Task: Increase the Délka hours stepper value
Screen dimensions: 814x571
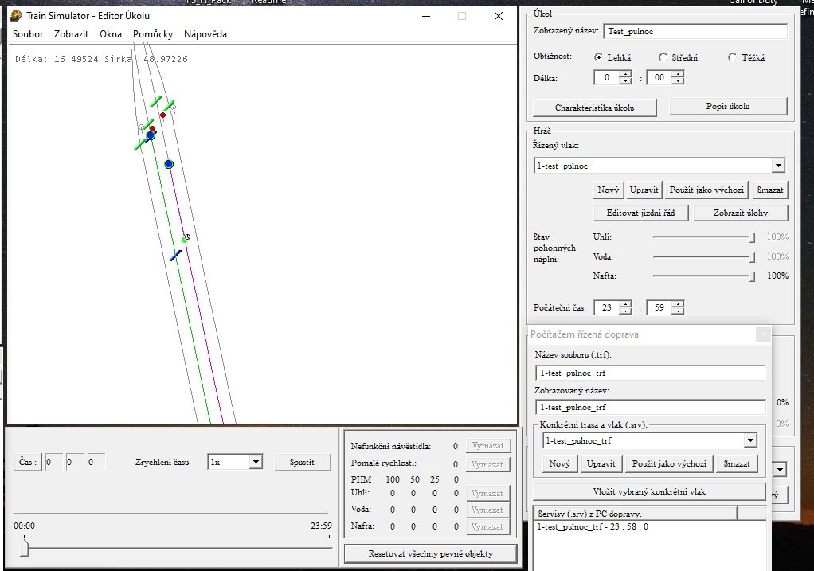Action: pyautogui.click(x=625, y=74)
